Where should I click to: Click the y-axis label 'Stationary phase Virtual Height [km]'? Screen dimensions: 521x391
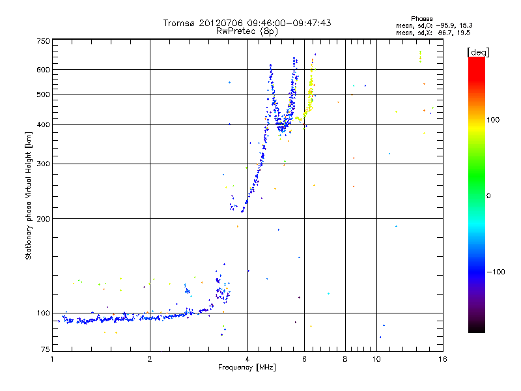28,195
